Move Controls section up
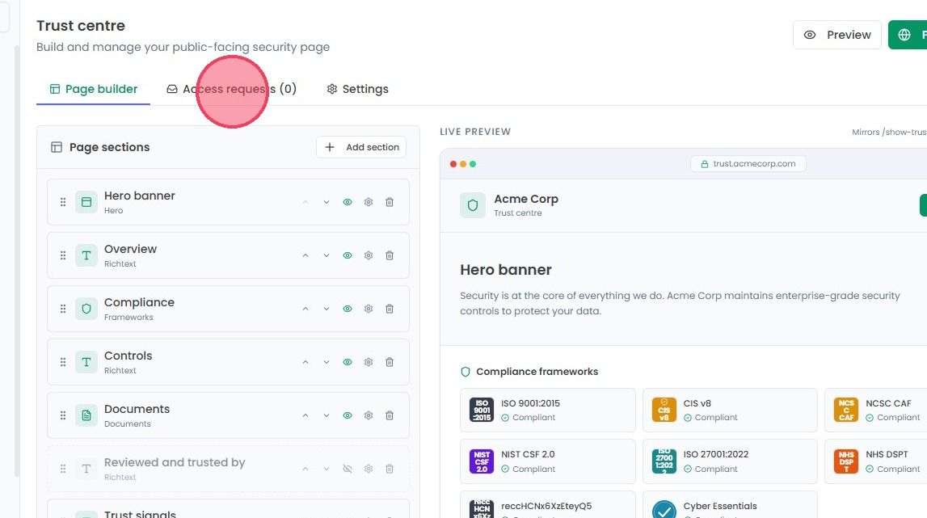 pyautogui.click(x=305, y=362)
